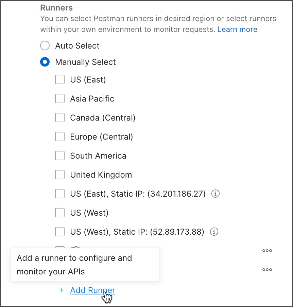Check the US (West) runner checkbox
This screenshot has height=307, width=293.
[x=59, y=213]
